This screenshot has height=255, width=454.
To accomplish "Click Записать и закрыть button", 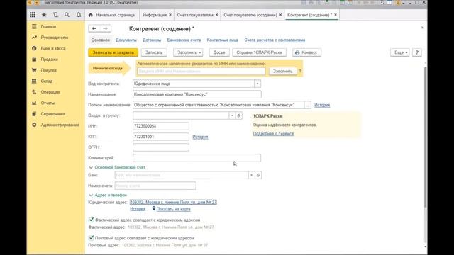I will tap(113, 52).
